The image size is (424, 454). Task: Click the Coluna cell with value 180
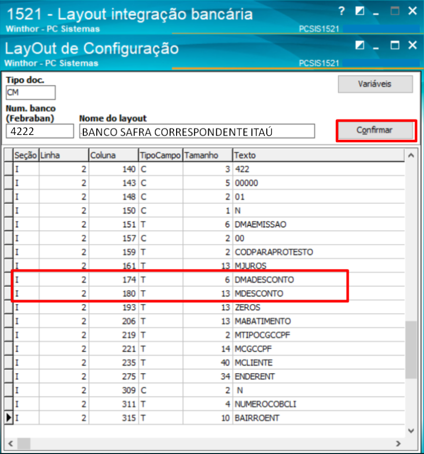coord(114,293)
